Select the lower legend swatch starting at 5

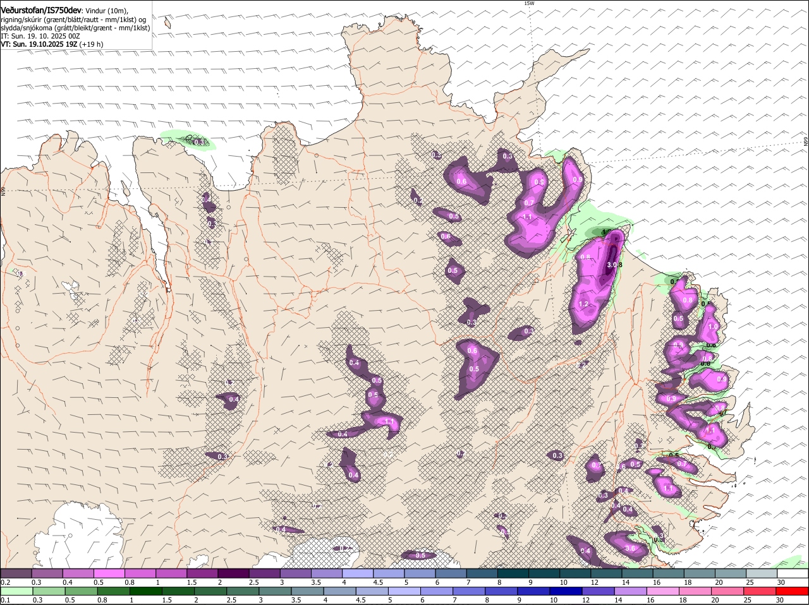(404, 591)
